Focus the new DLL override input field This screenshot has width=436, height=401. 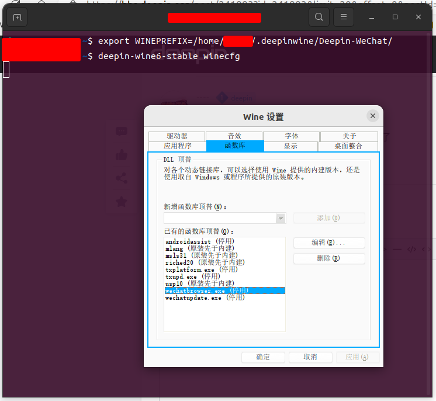point(220,218)
